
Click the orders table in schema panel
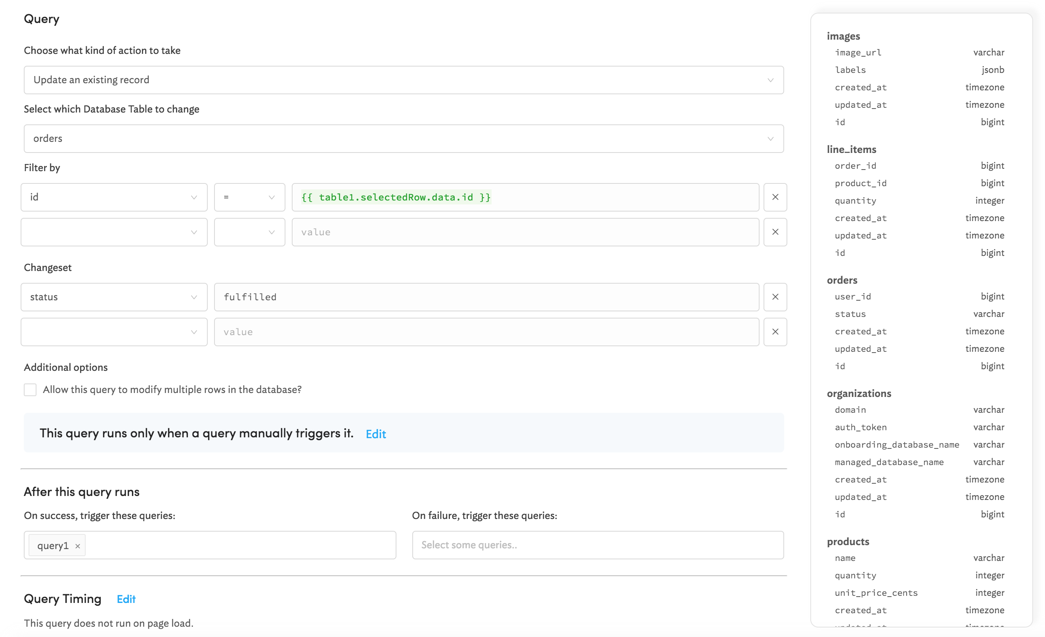coord(842,280)
